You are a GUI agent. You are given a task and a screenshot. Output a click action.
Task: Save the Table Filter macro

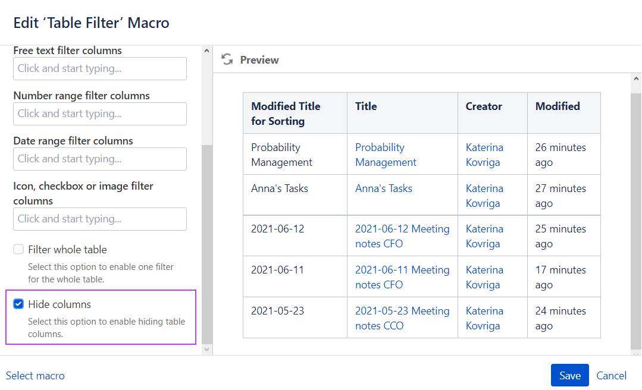[x=569, y=376]
